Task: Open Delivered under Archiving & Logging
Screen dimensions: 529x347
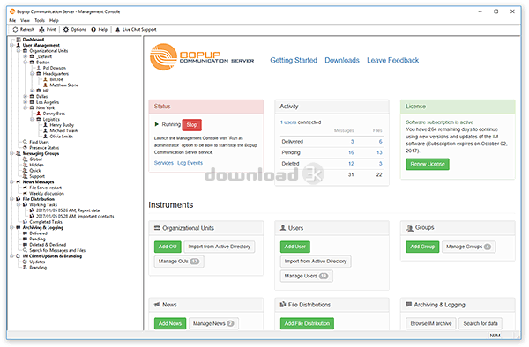Action: 38,233
